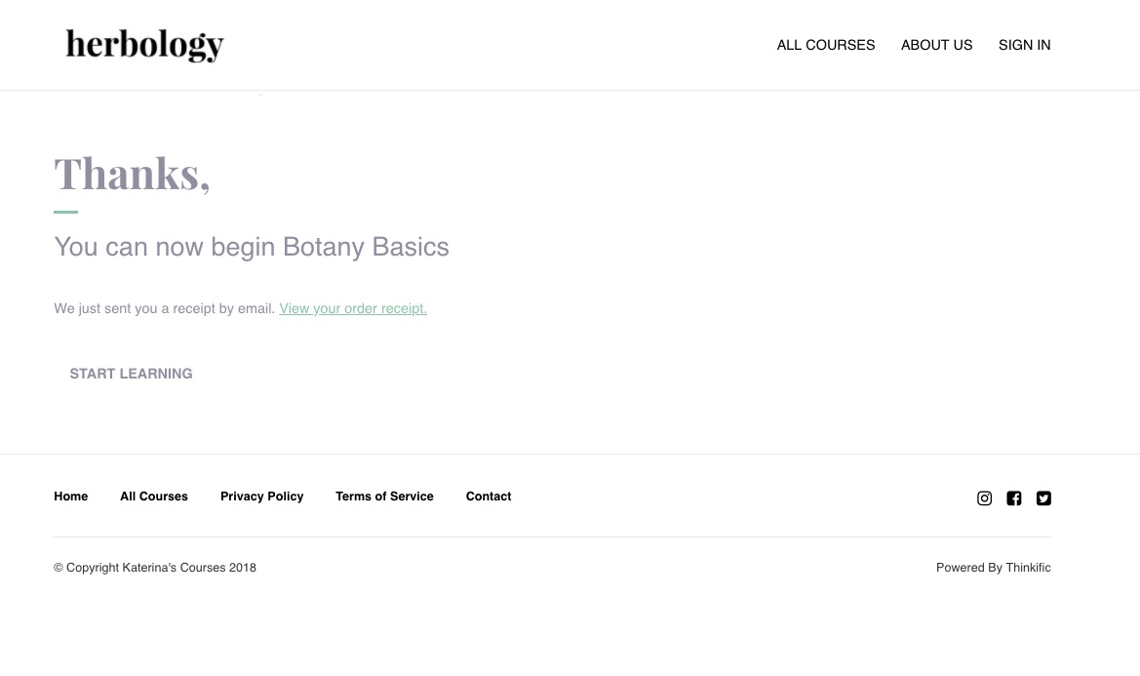Screen dimensions: 1140x676
Task: View your order receipt link
Action: pyautogui.click(x=353, y=309)
